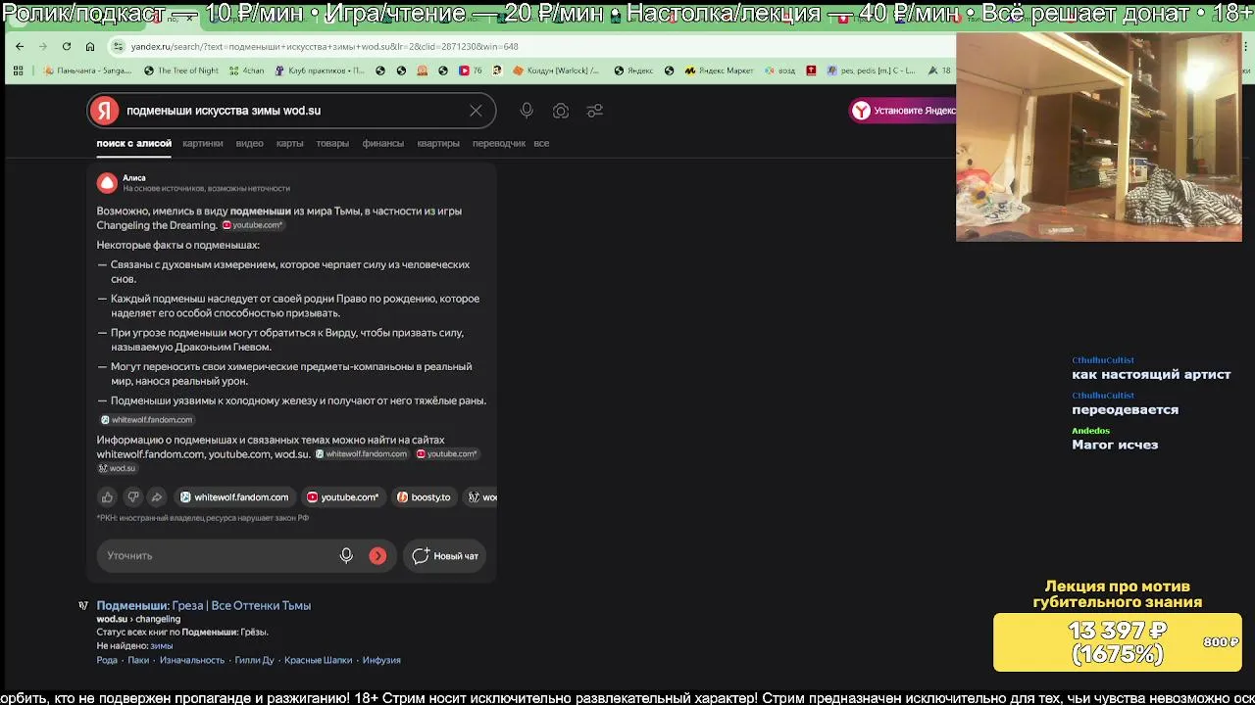Start a new chat with 'Новый чат'
The width and height of the screenshot is (1255, 705).
coord(445,555)
